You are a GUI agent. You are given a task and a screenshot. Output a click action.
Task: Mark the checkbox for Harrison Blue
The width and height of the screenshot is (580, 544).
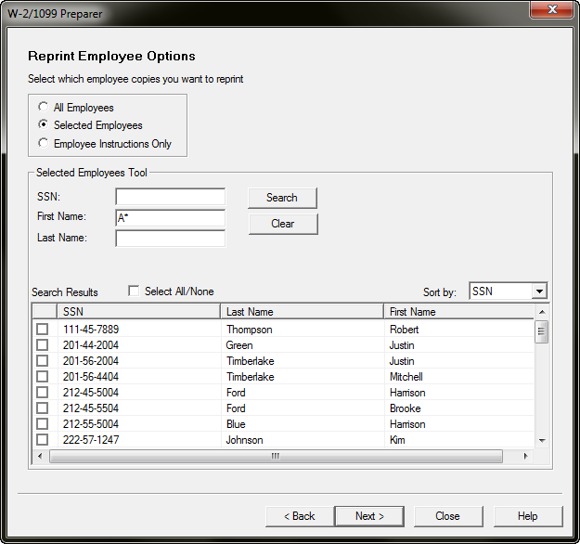click(42, 424)
